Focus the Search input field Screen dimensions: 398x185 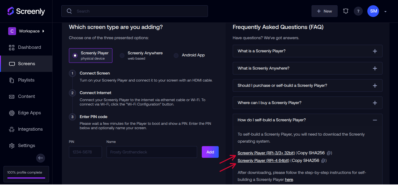135,11
